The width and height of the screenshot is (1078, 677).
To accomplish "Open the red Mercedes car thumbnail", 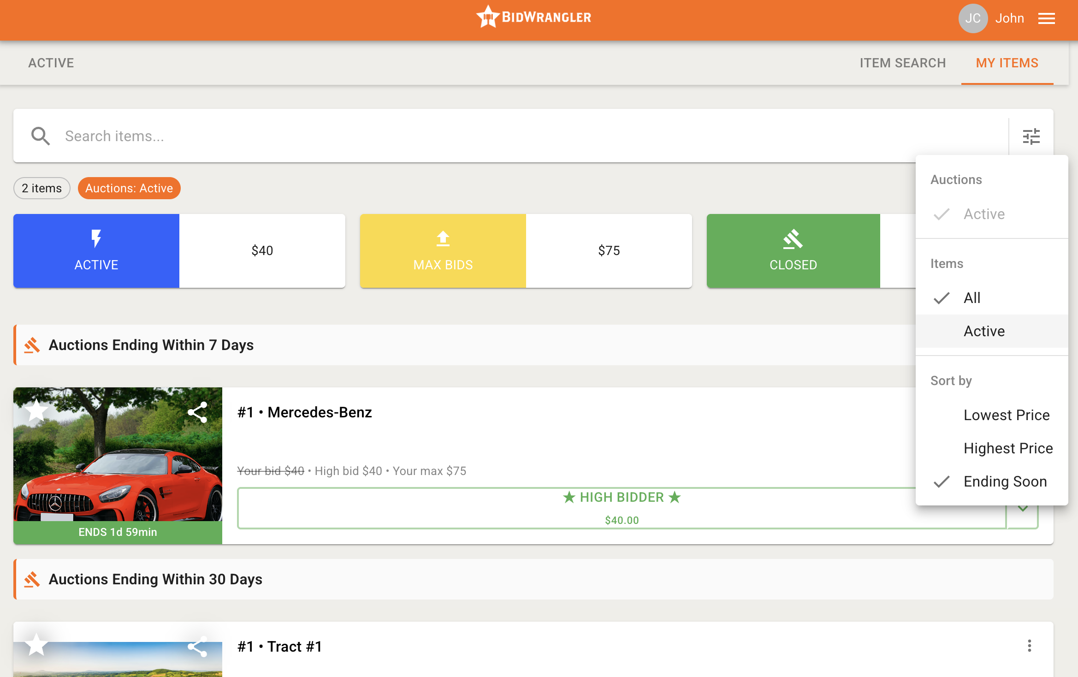I will tap(118, 454).
